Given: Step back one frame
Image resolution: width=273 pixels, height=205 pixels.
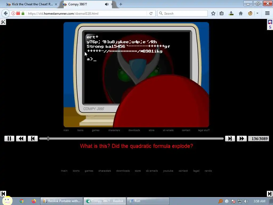Looking at the screenshot, I should [x=33, y=139].
